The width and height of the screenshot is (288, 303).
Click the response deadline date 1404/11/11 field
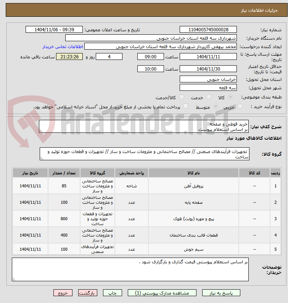coord(208,56)
